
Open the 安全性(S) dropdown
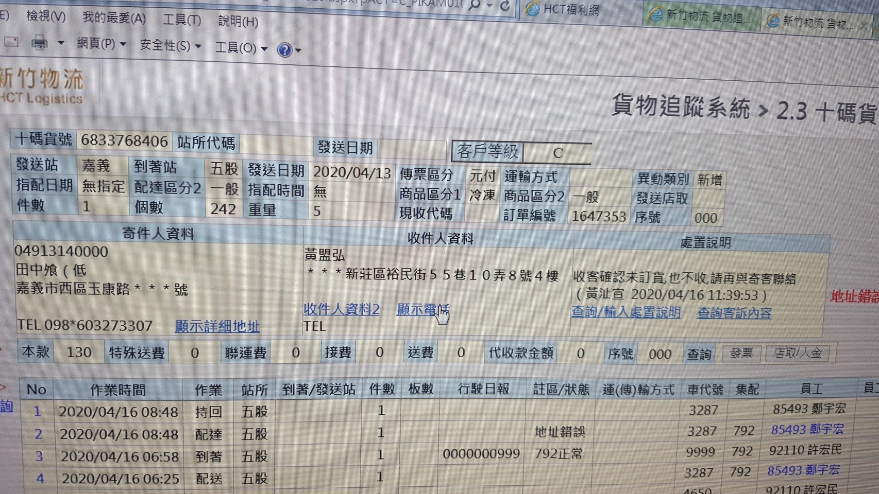(170, 46)
